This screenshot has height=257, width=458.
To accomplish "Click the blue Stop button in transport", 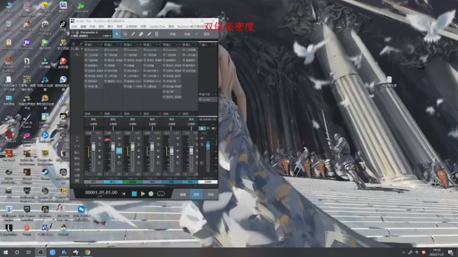I will click(134, 194).
